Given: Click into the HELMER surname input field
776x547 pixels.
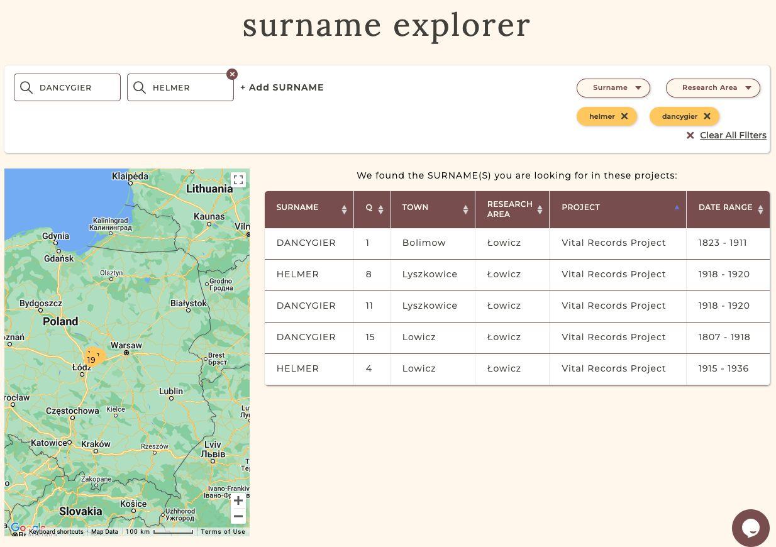Looking at the screenshot, I should [189, 88].
